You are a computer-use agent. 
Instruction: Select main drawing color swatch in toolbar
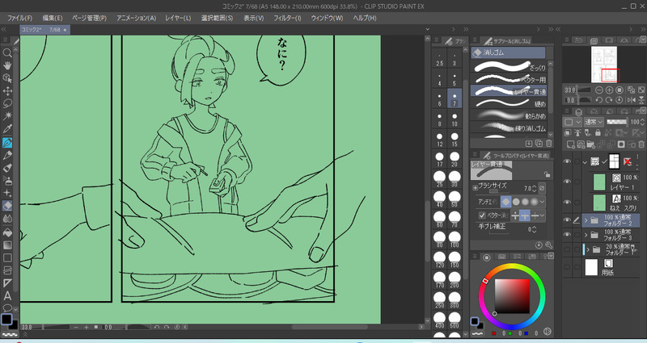(6, 319)
